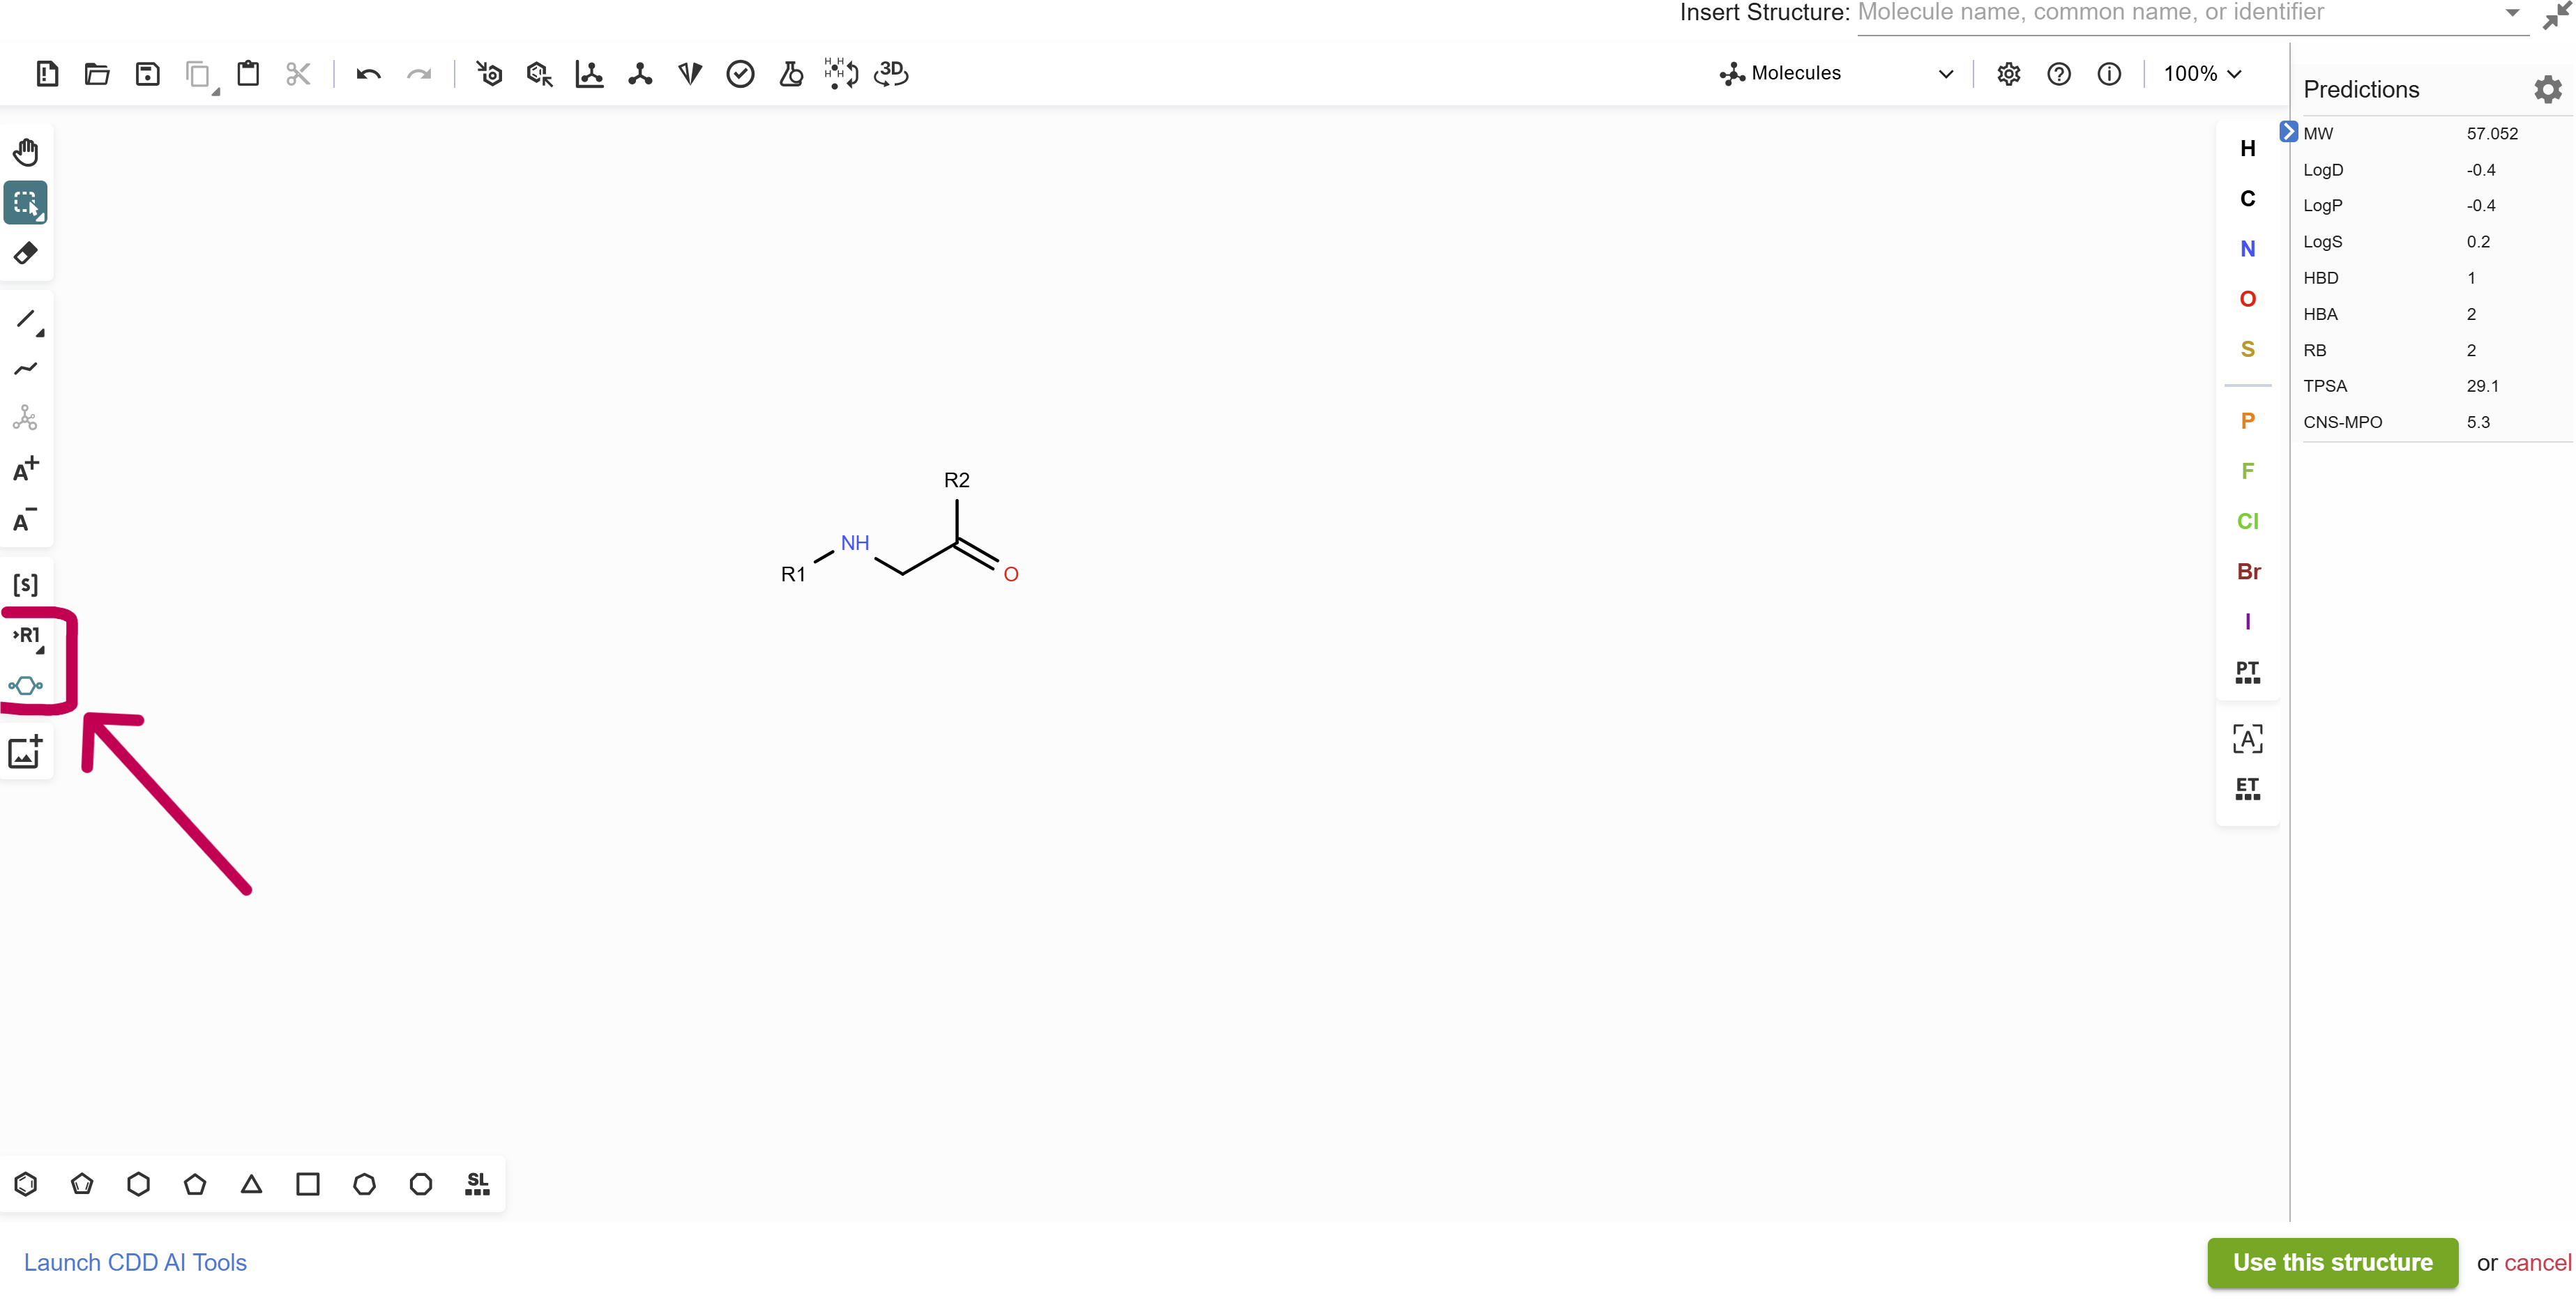Click the New document icon
Viewport: 2576px width, 1300px height.
pyautogui.click(x=47, y=74)
